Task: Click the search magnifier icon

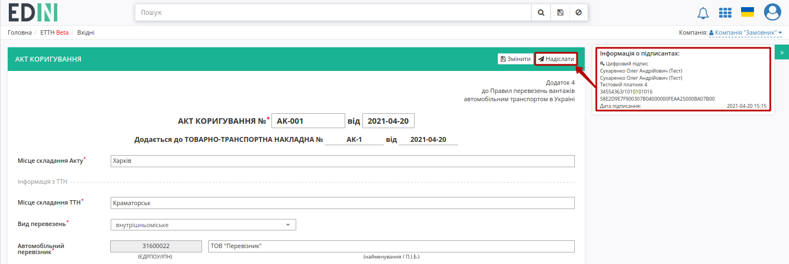Action: [x=541, y=12]
